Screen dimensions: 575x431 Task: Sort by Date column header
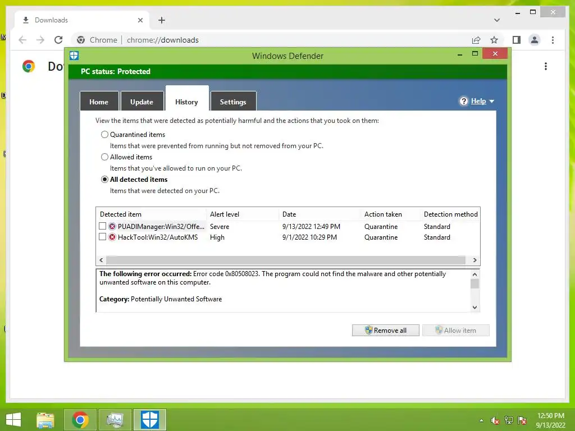tap(319, 214)
